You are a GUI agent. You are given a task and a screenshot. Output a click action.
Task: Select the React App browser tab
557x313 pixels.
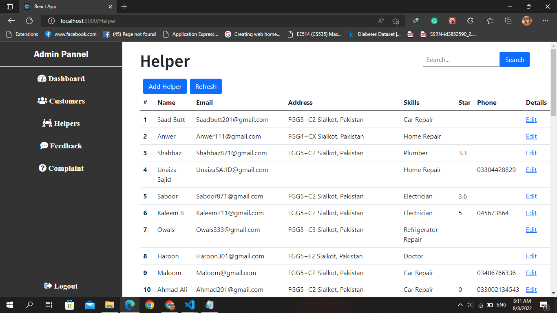click(68, 7)
